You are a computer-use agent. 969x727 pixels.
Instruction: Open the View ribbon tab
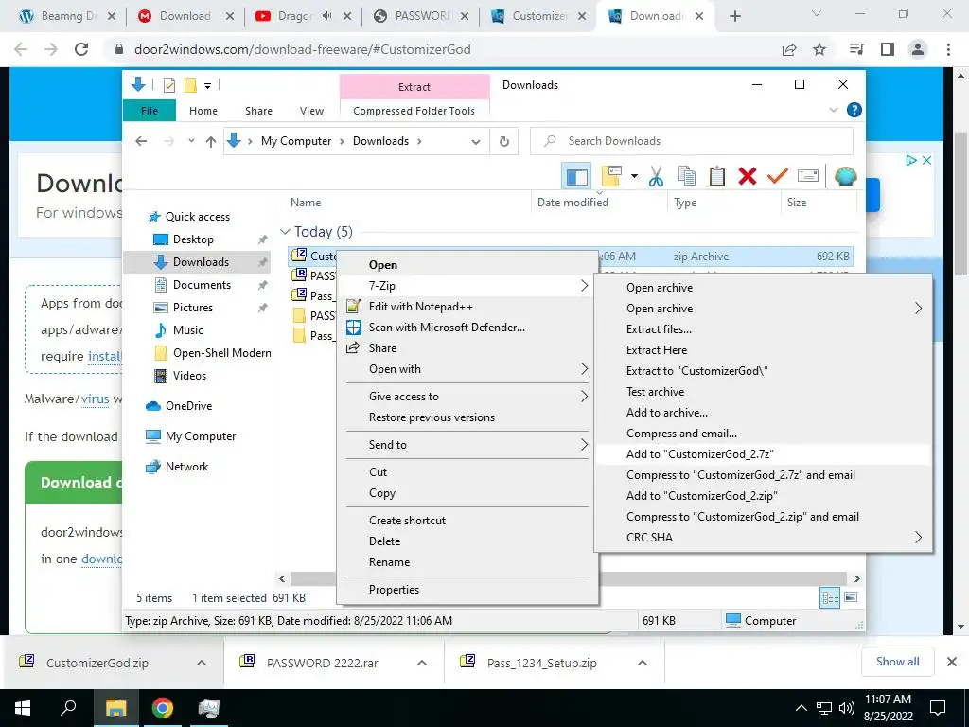tap(311, 111)
